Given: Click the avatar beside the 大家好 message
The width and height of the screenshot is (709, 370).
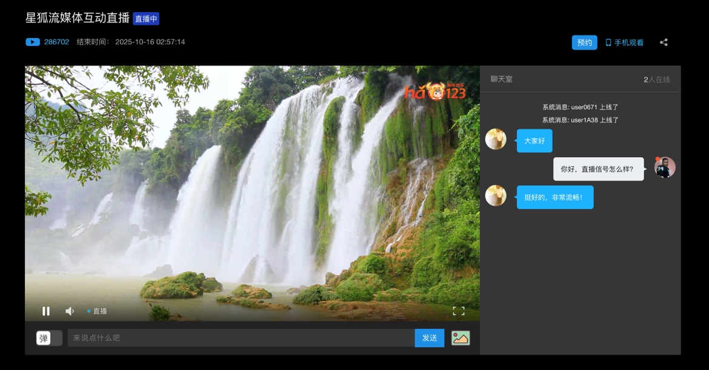Looking at the screenshot, I should 496,139.
